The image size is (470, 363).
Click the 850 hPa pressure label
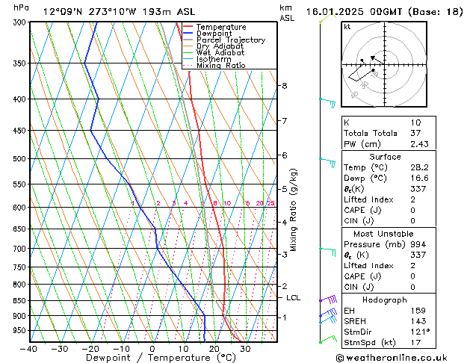[x=21, y=300]
